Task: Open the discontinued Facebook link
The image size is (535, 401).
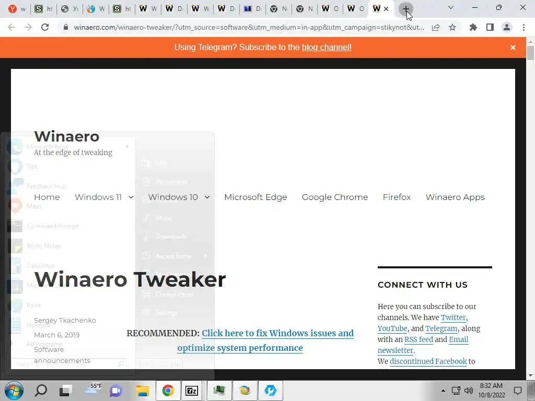Action: point(428,361)
